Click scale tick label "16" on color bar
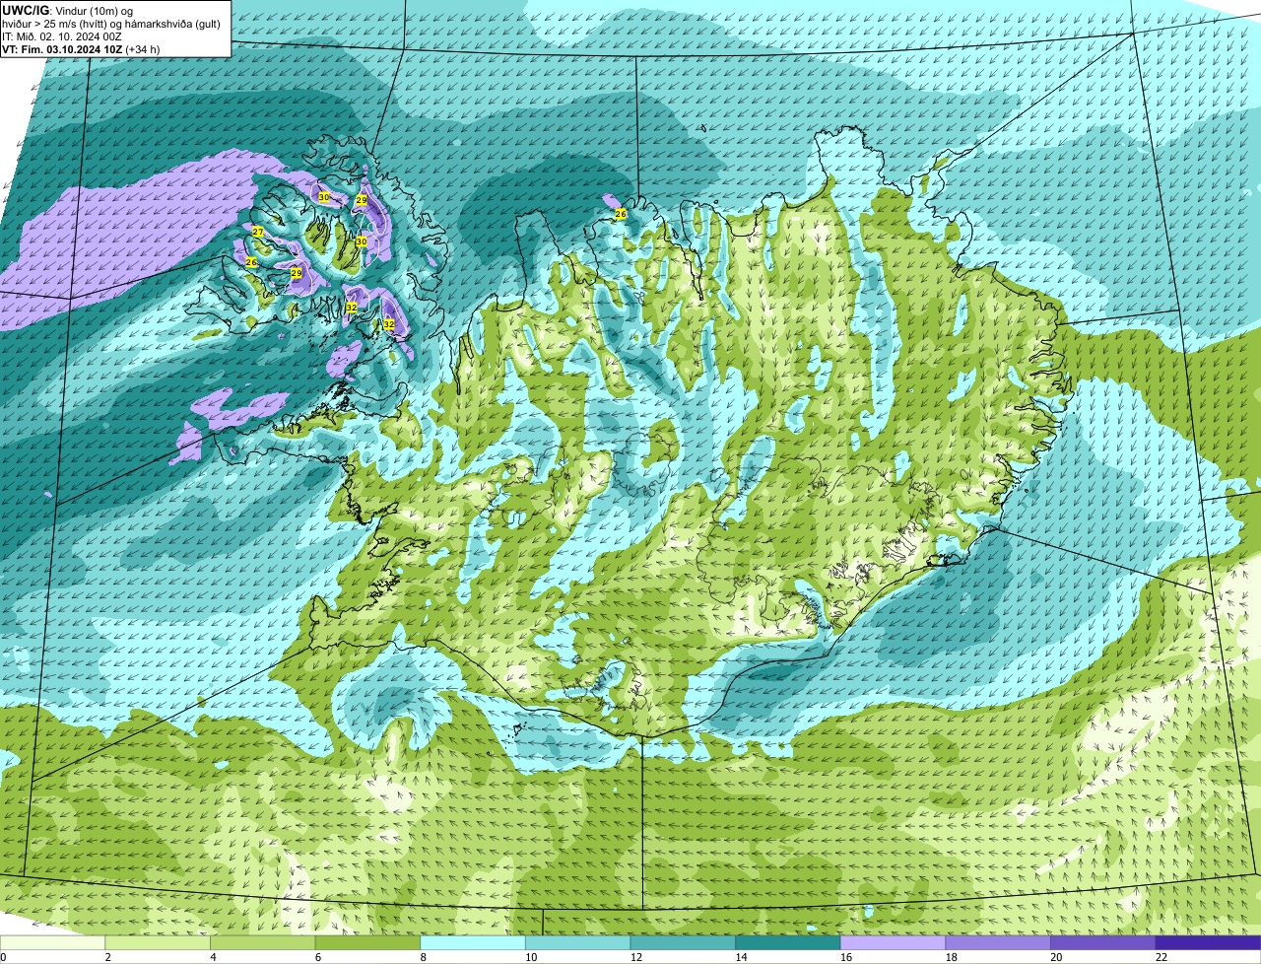The height and width of the screenshot is (964, 1261). [846, 957]
